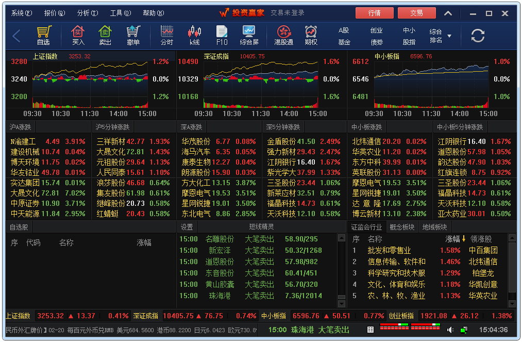Click the refresh icon in toolbar
The width and height of the screenshot is (522, 342).
(x=478, y=35)
